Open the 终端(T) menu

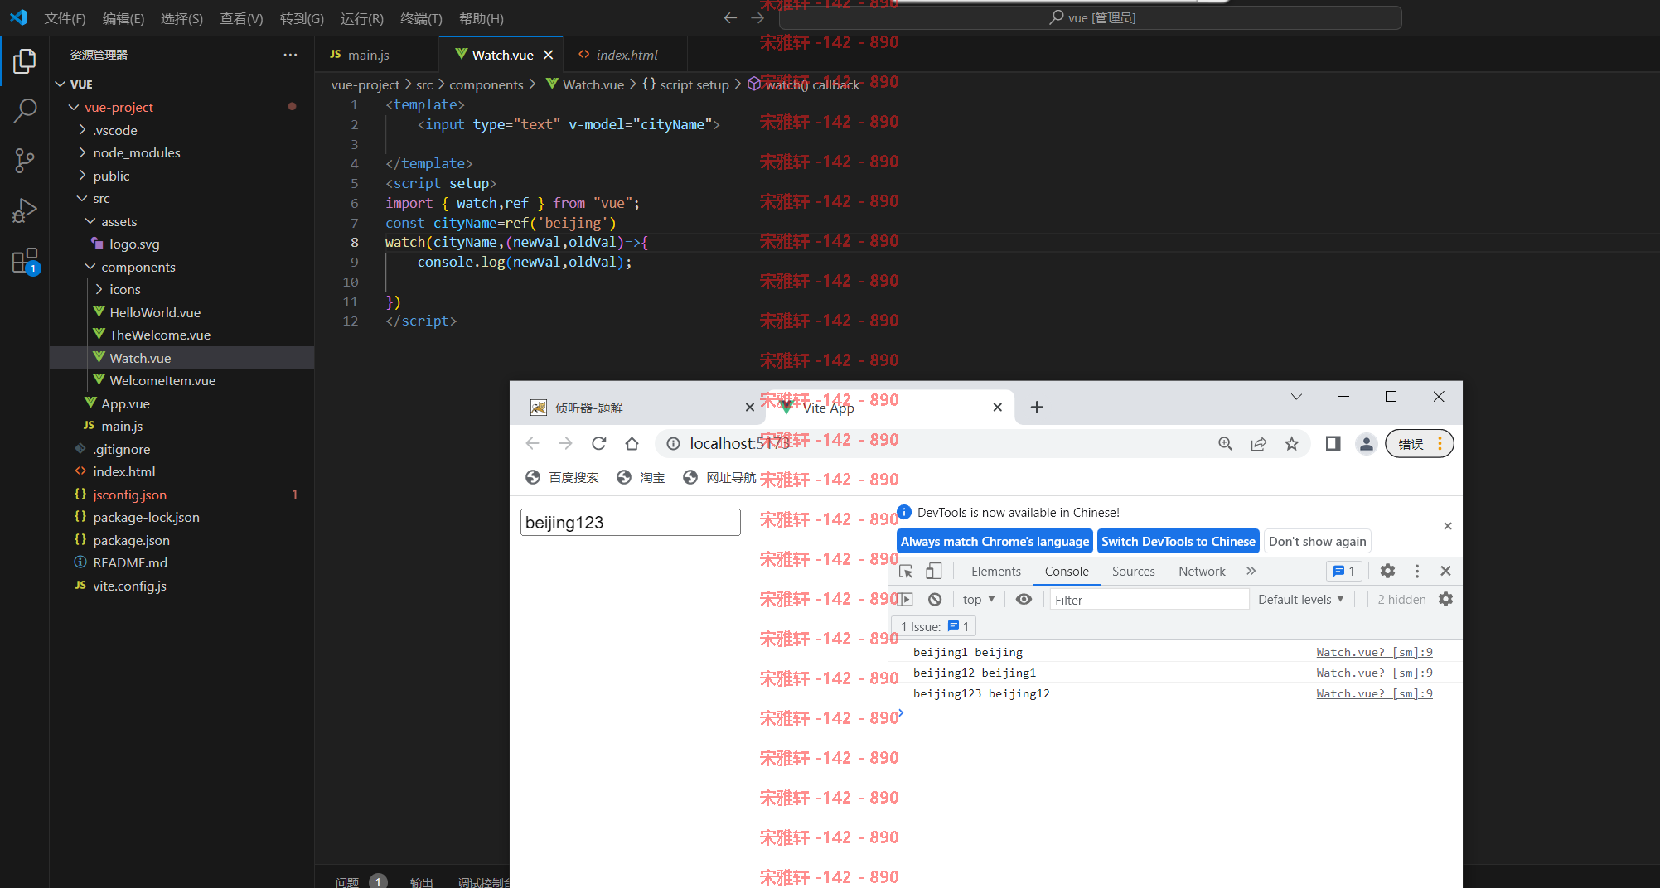(421, 18)
